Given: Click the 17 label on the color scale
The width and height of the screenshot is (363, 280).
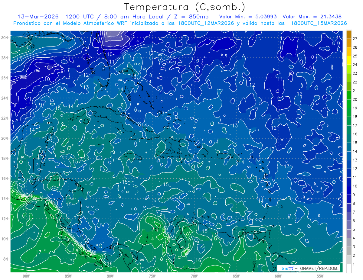Looking at the screenshot, I should pyautogui.click(x=355, y=125).
